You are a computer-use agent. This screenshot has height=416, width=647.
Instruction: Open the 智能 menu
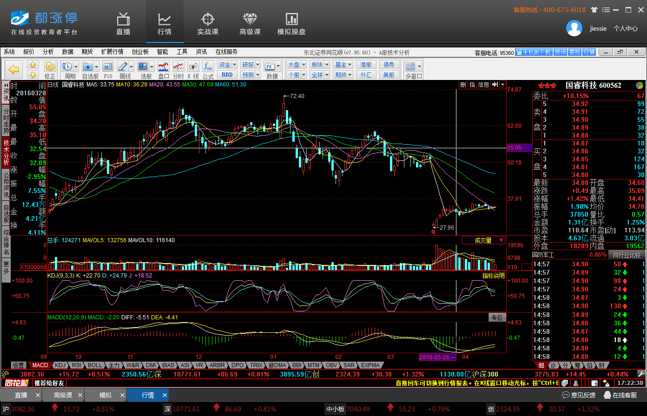tap(162, 52)
